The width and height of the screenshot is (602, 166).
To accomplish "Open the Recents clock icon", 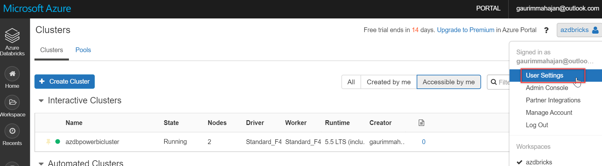I will click(x=12, y=131).
